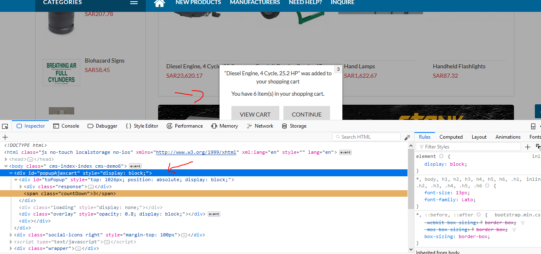The width and height of the screenshot is (541, 254).
Task: Open the Handheld Flashlights product link
Action: click(459, 66)
